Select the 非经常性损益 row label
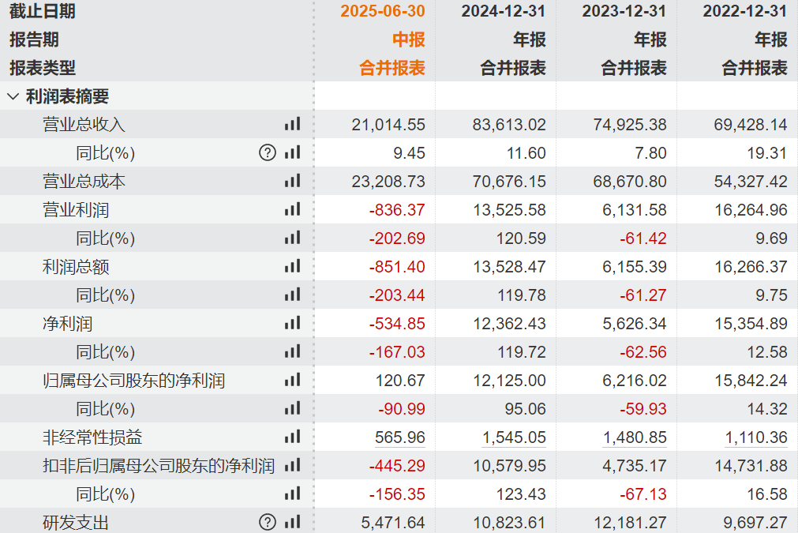798x533 pixels. [x=92, y=437]
